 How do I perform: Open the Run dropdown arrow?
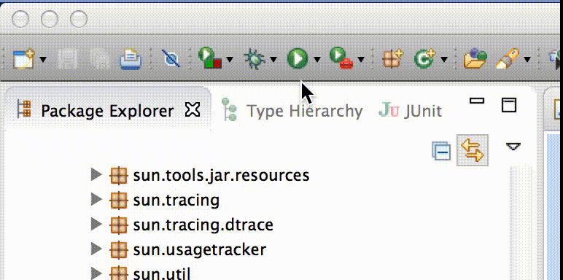[317, 59]
